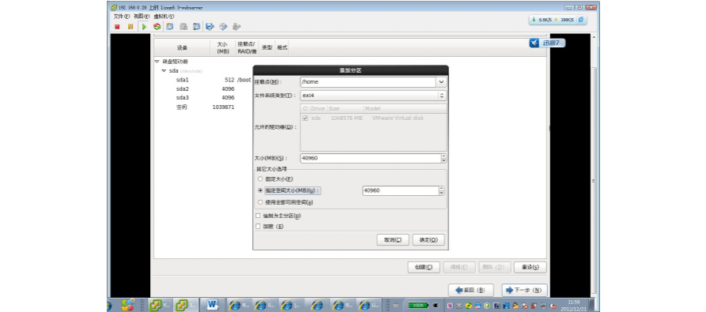This screenshot has width=706, height=312.
Task: Click the 大小(MB) size input field
Action: click(370, 158)
